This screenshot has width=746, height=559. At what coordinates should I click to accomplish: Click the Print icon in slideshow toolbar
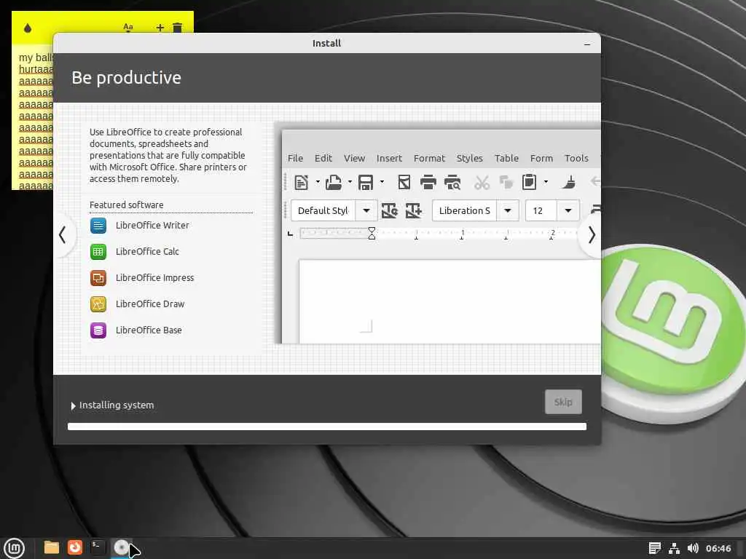click(x=428, y=182)
